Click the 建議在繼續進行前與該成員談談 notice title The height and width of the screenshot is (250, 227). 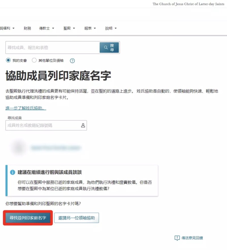[50, 172]
